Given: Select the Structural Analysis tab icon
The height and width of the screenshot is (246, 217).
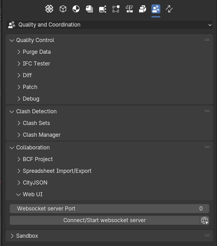Looking at the screenshot, I should coord(116,9).
